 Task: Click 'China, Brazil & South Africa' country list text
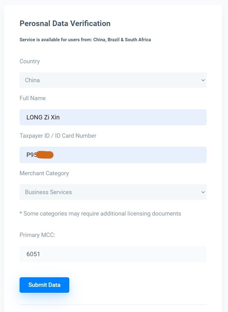tap(122, 40)
